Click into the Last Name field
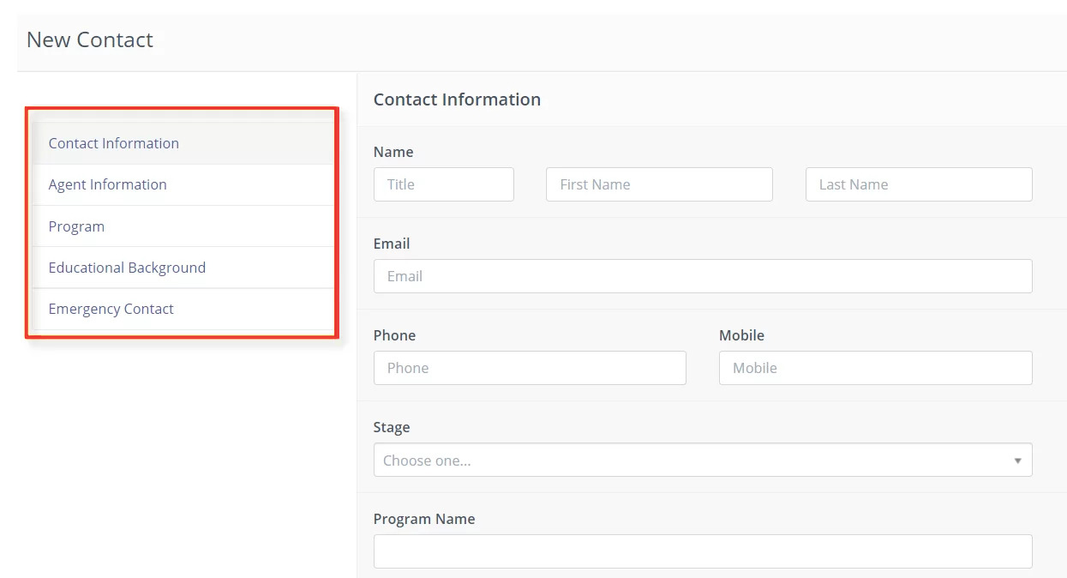The image size is (1067, 578). coord(918,184)
